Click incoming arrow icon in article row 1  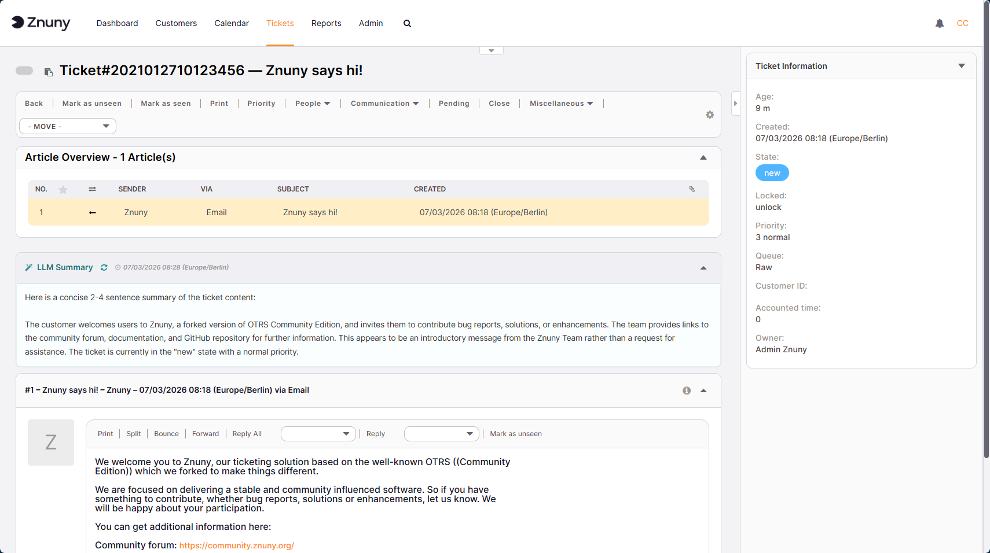coord(93,212)
